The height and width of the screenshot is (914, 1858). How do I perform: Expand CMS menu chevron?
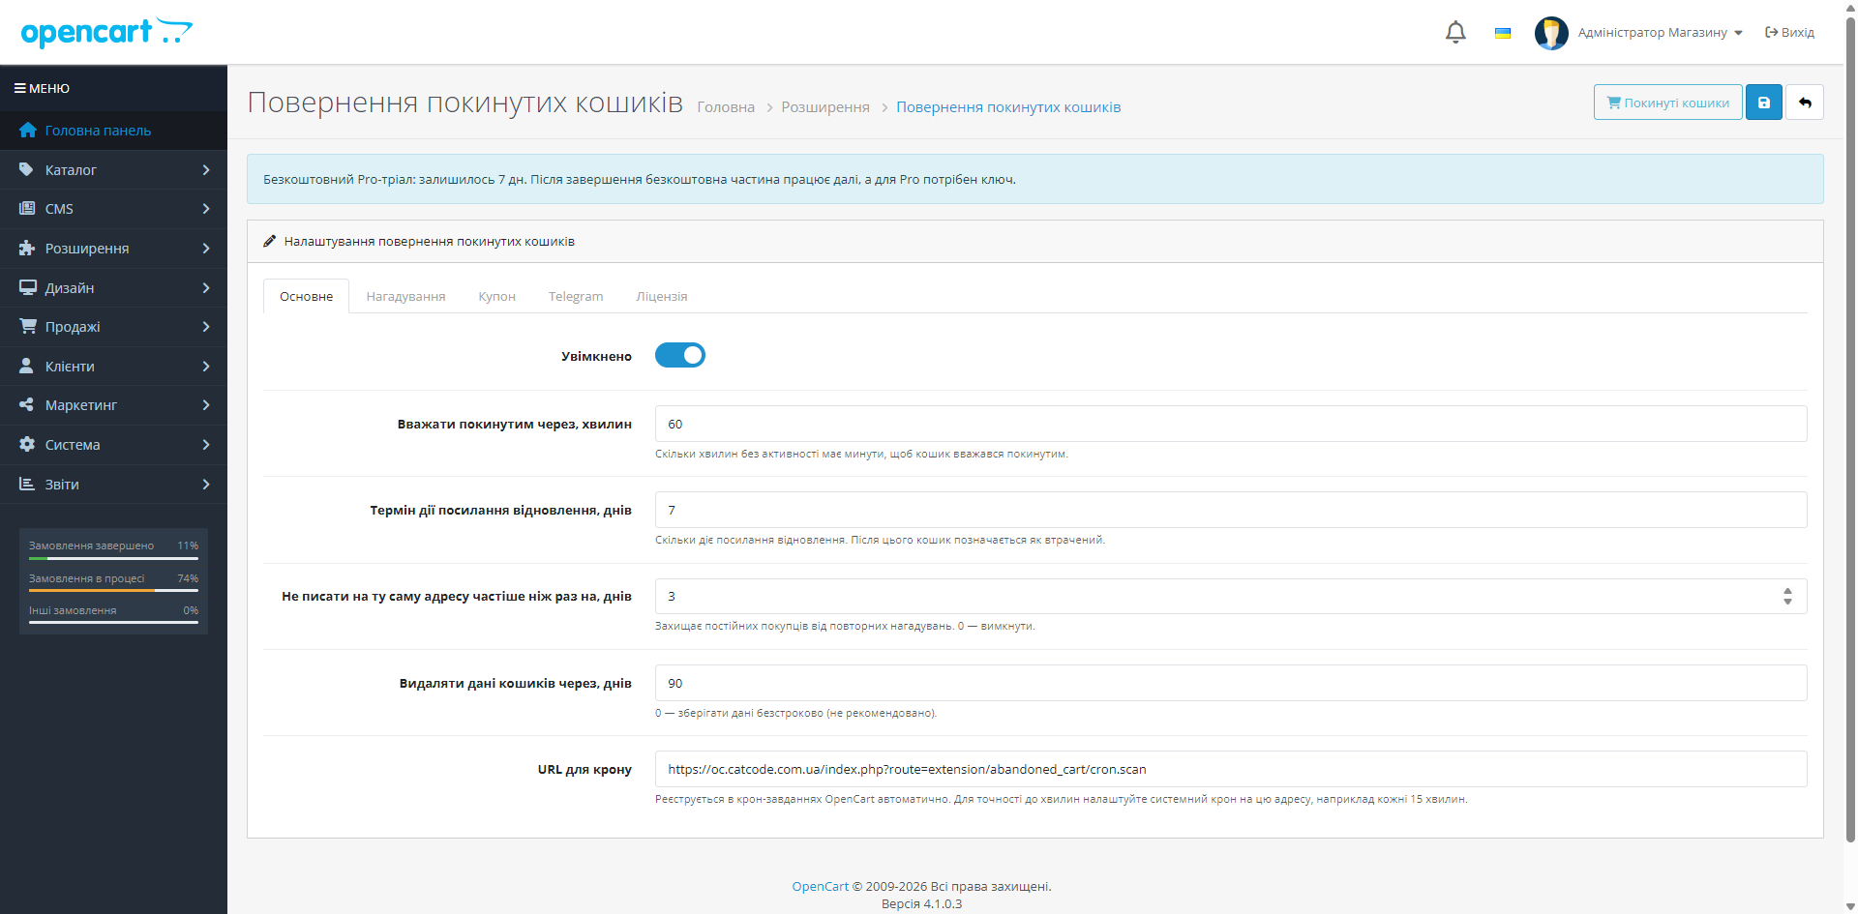pos(206,209)
